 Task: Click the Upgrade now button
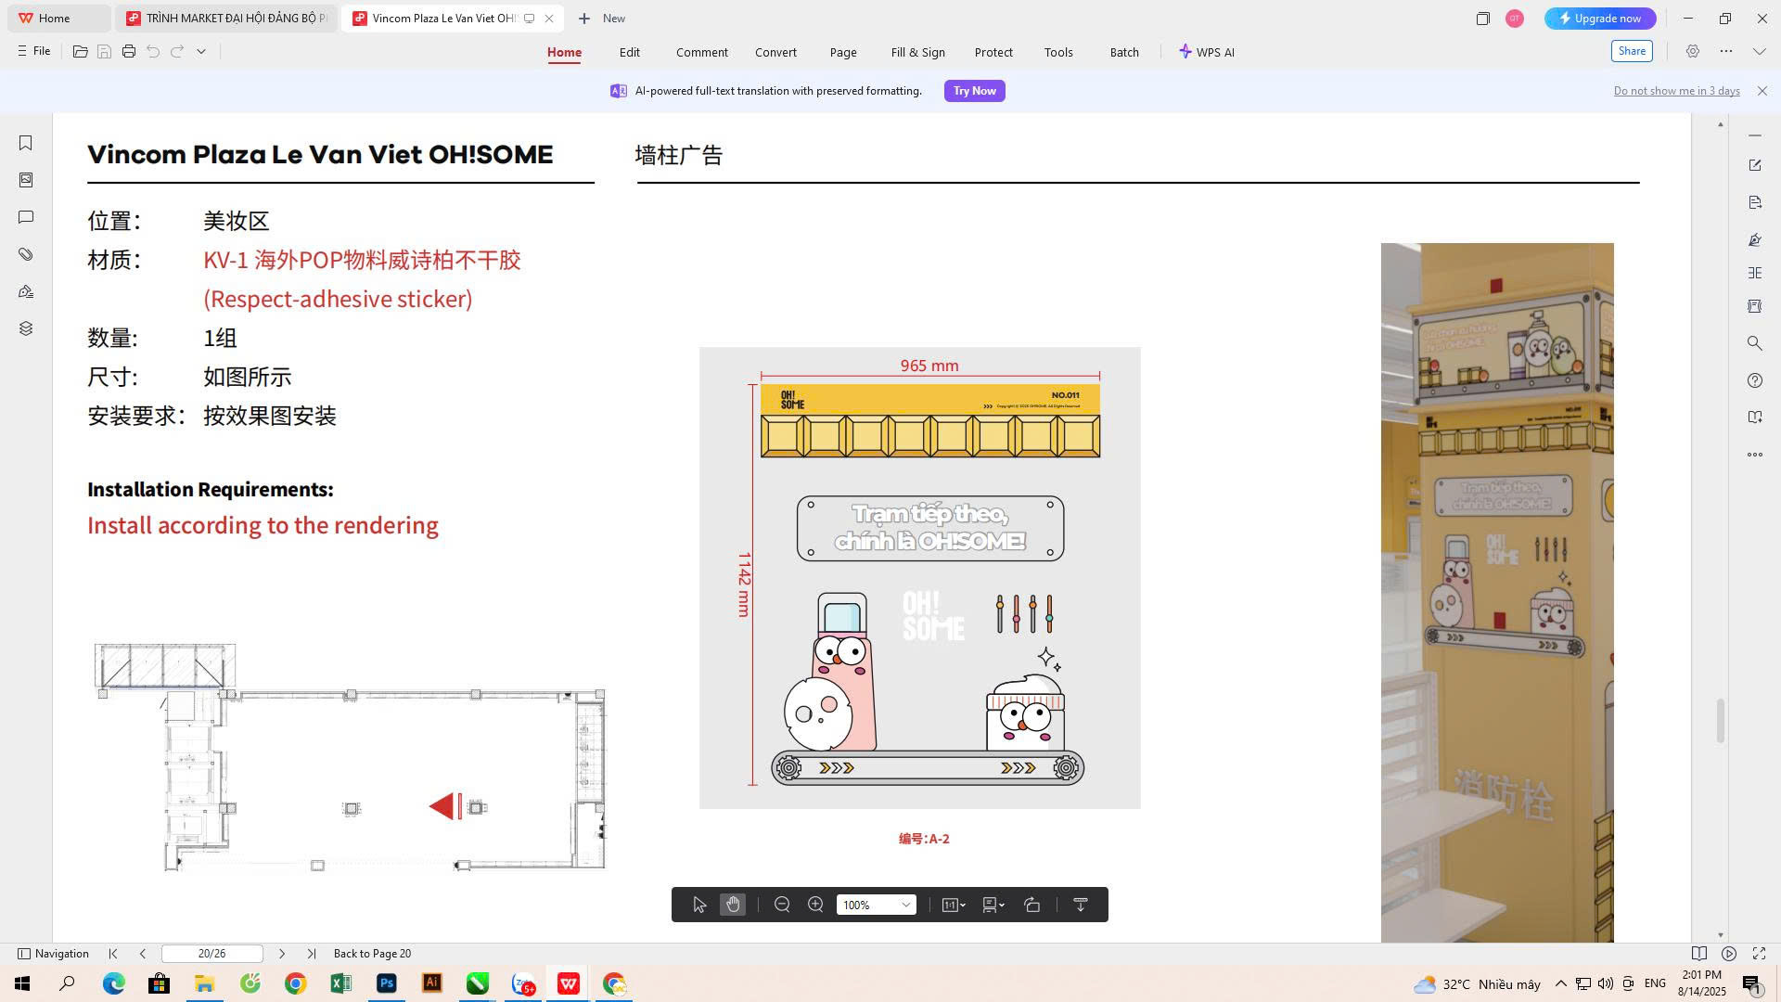(x=1600, y=19)
